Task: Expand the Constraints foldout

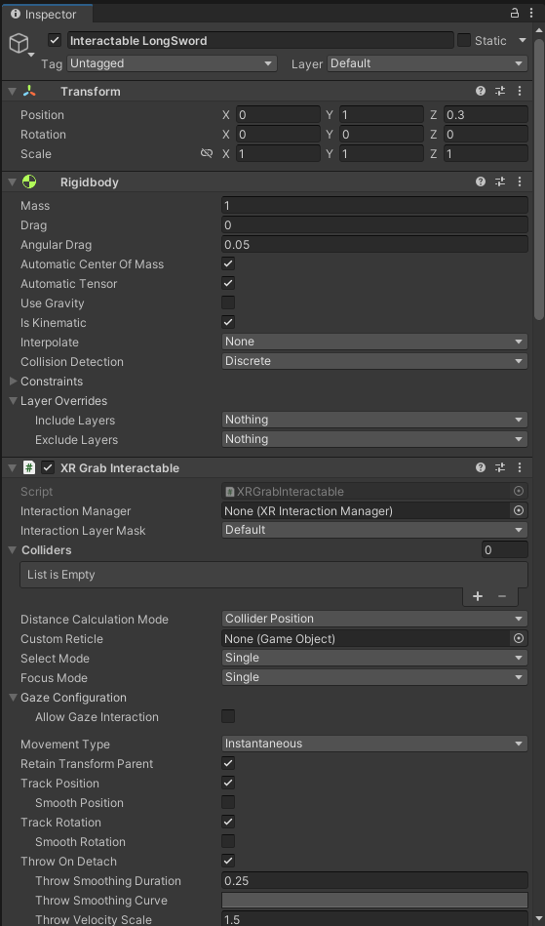Action: 14,381
